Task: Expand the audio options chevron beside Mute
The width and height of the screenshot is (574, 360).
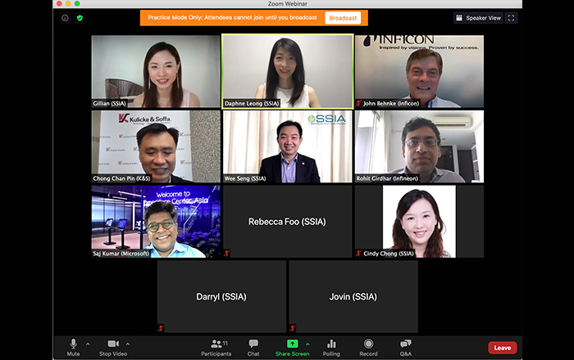Action: click(88, 344)
